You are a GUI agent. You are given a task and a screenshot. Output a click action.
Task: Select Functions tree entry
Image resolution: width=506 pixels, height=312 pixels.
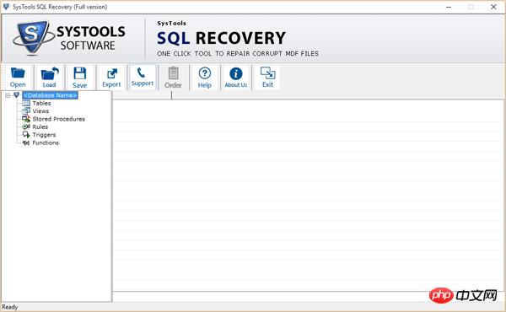46,143
